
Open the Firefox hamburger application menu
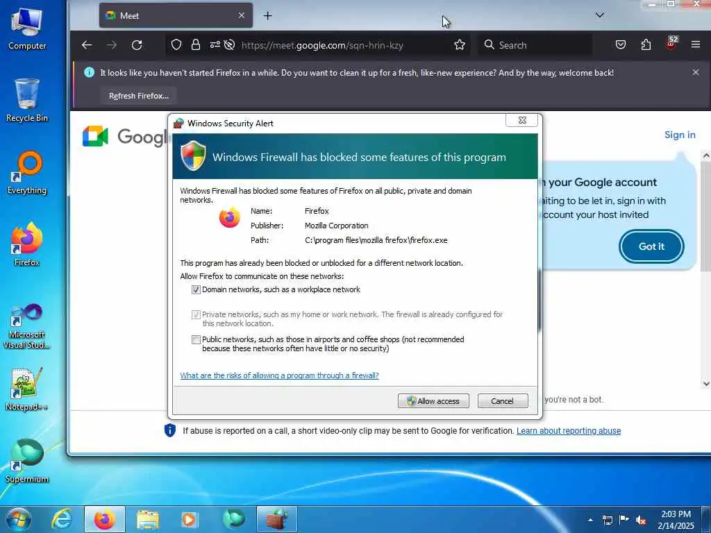pos(696,44)
